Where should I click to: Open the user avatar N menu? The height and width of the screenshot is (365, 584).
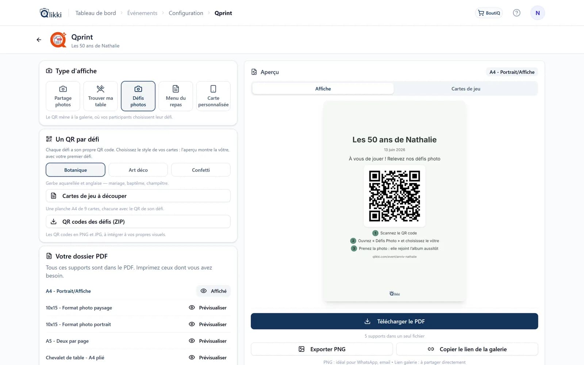(x=538, y=13)
